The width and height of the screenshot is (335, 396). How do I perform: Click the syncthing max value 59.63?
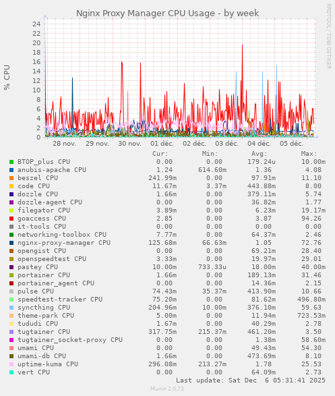pyautogui.click(x=311, y=308)
